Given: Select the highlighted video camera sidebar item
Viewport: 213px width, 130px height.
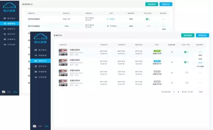Looking at the screenshot, I should click(41, 61).
